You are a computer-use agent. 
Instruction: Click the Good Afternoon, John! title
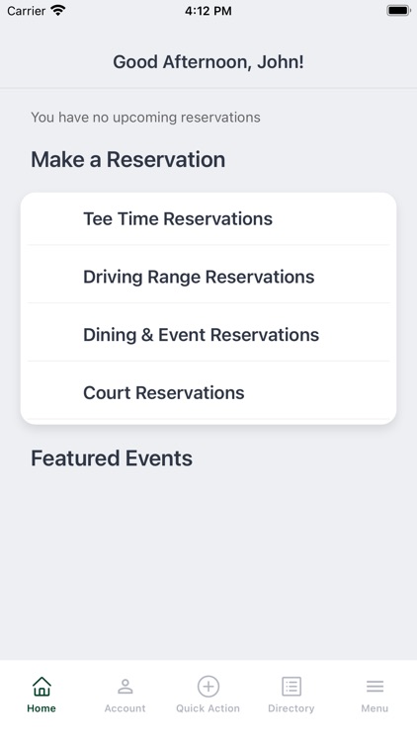click(x=208, y=62)
